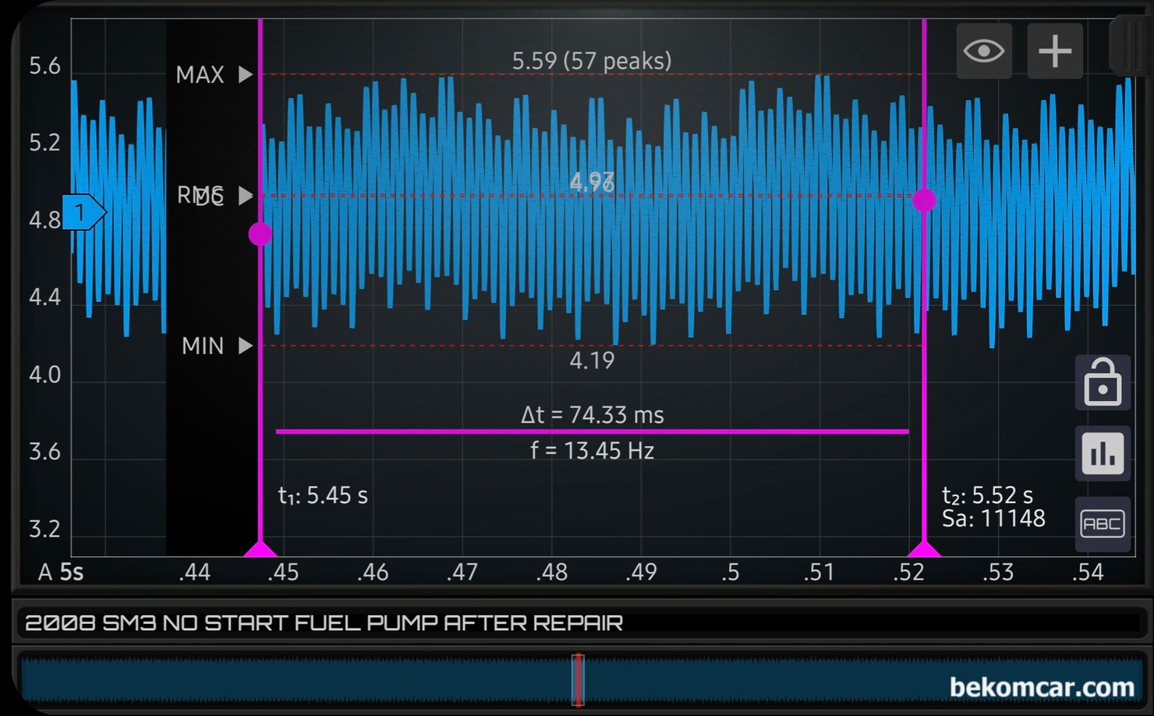Click the RMS/DC measurement arrow

click(x=246, y=196)
